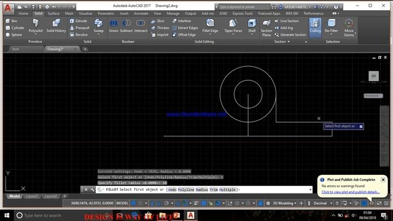Apply the Subtract boolean operation
The image size is (393, 221).
[x=126, y=26]
